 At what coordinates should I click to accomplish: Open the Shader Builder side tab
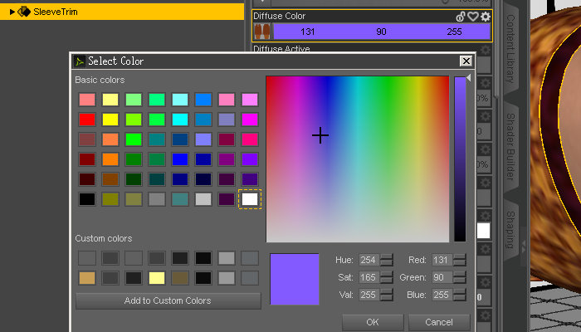tap(510, 147)
